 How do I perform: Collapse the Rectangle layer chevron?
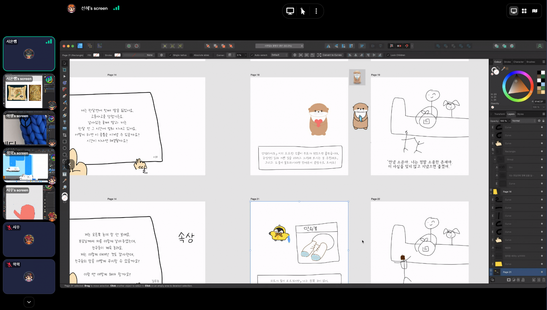coord(493,153)
